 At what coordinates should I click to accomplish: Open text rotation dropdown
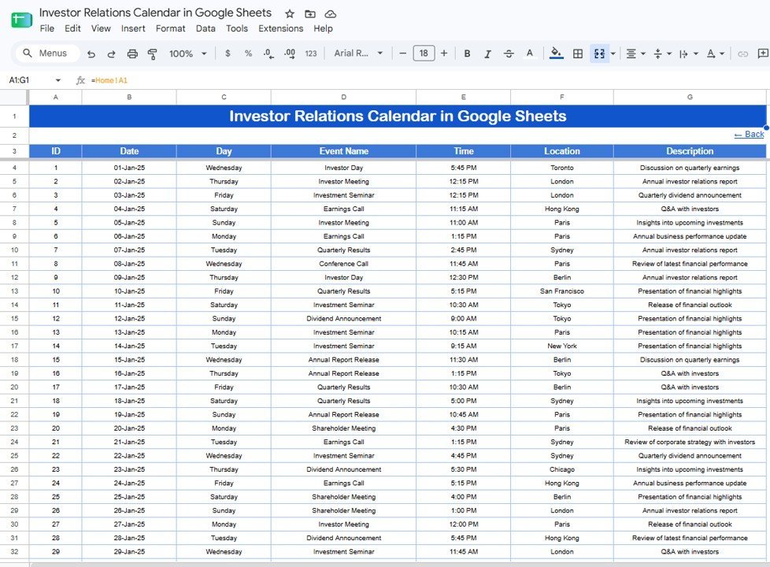coord(715,54)
